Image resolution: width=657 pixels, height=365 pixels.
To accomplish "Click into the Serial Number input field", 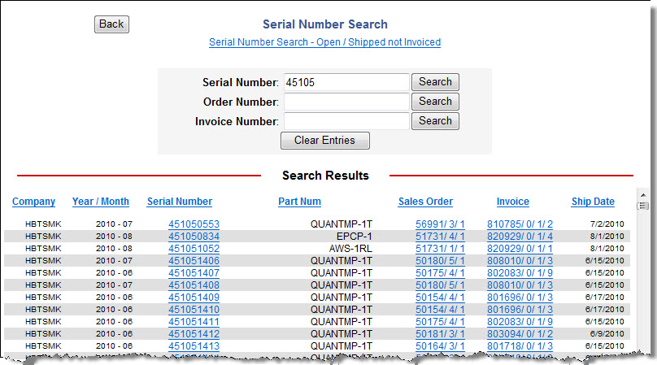I will coord(345,82).
